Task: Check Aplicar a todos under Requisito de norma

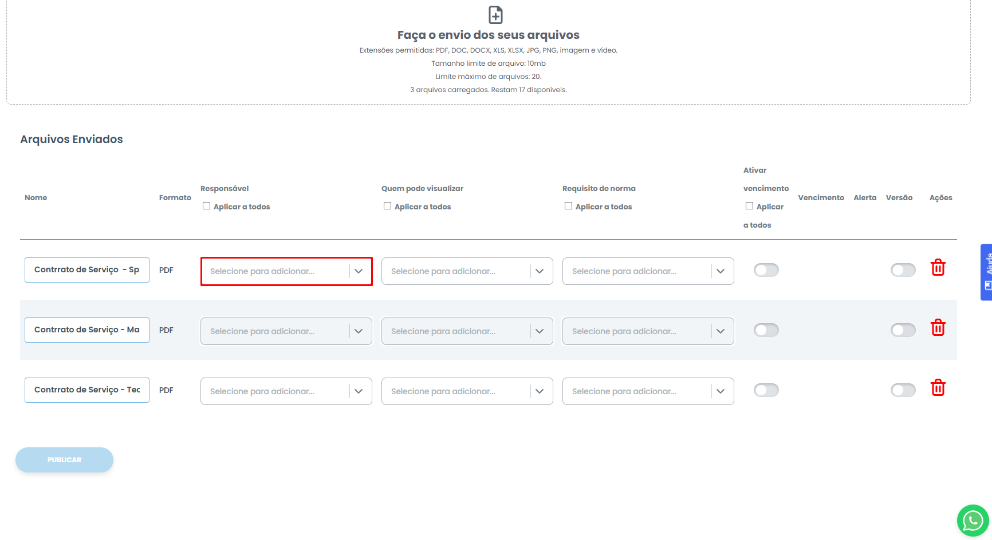Action: point(568,206)
